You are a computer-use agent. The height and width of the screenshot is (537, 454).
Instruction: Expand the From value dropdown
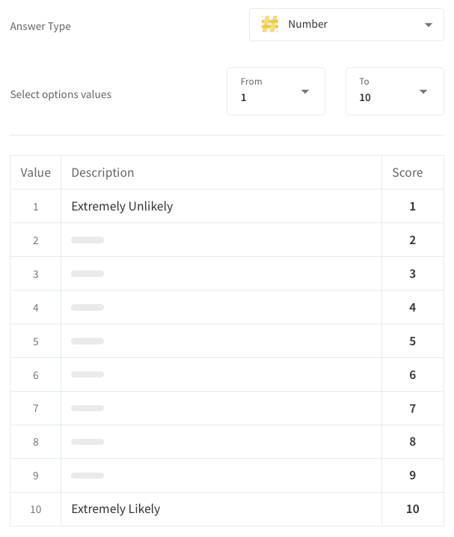(x=276, y=91)
